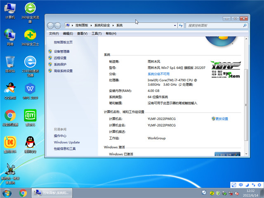
Task: Launch Chrome from the taskbar
Action: tap(23, 193)
